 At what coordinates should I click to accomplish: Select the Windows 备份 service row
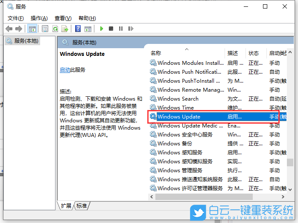click(218, 144)
